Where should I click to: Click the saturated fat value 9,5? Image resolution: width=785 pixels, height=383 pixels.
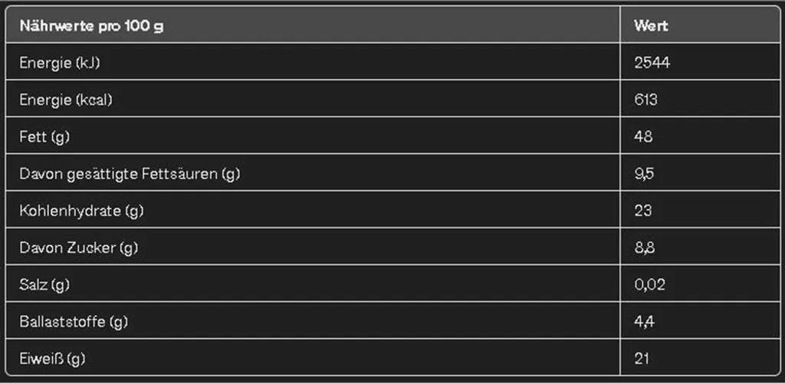tap(644, 174)
